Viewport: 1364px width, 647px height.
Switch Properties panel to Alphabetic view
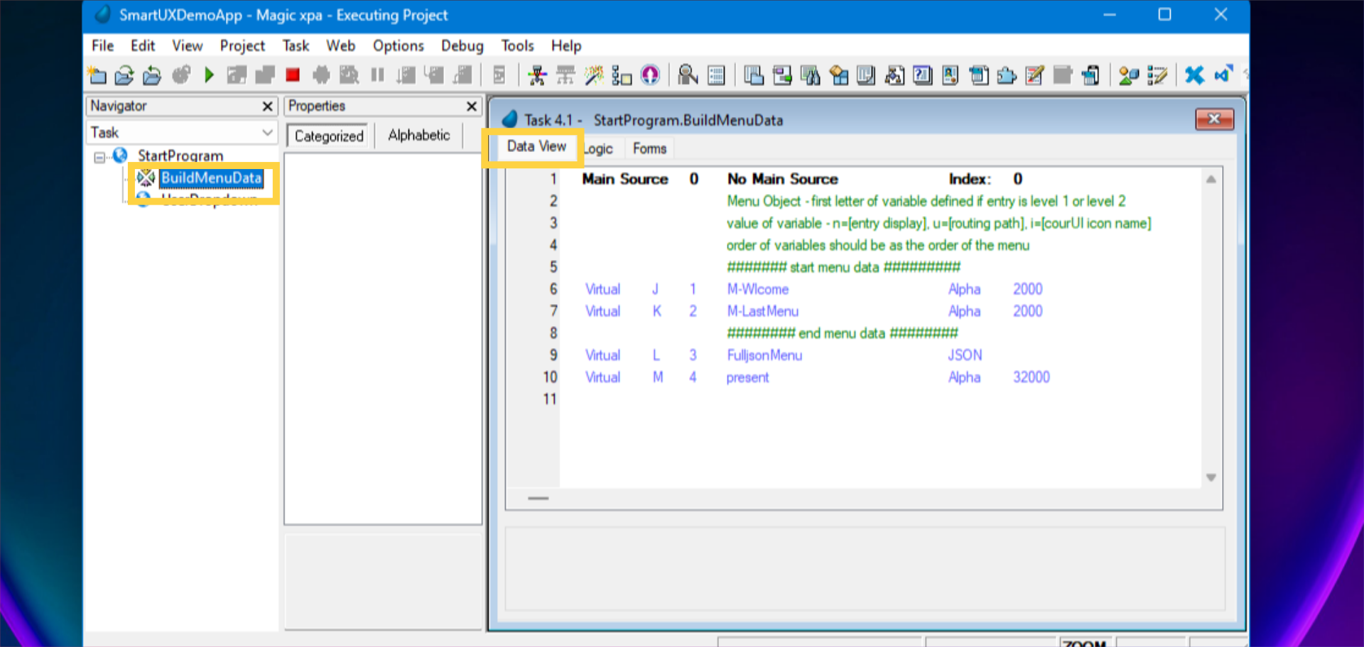click(x=418, y=135)
